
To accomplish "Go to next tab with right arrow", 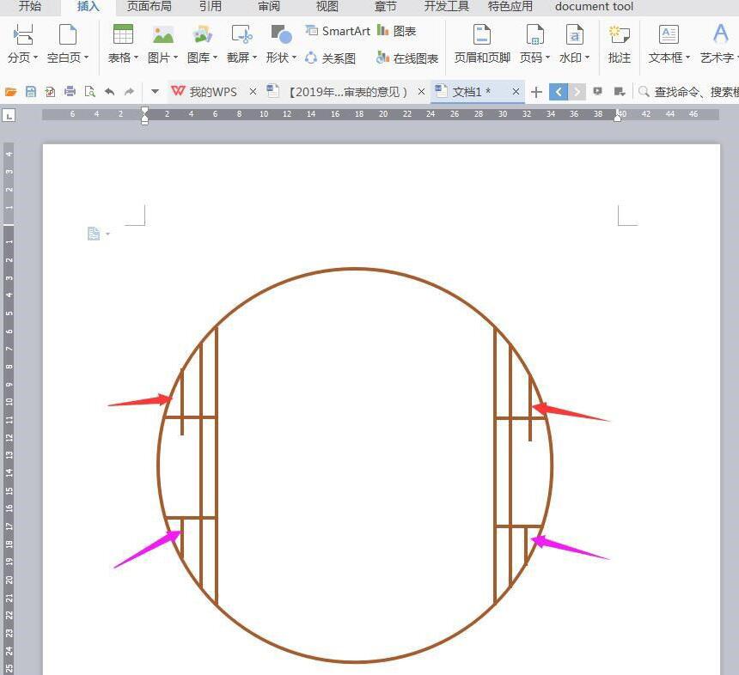I will point(577,91).
